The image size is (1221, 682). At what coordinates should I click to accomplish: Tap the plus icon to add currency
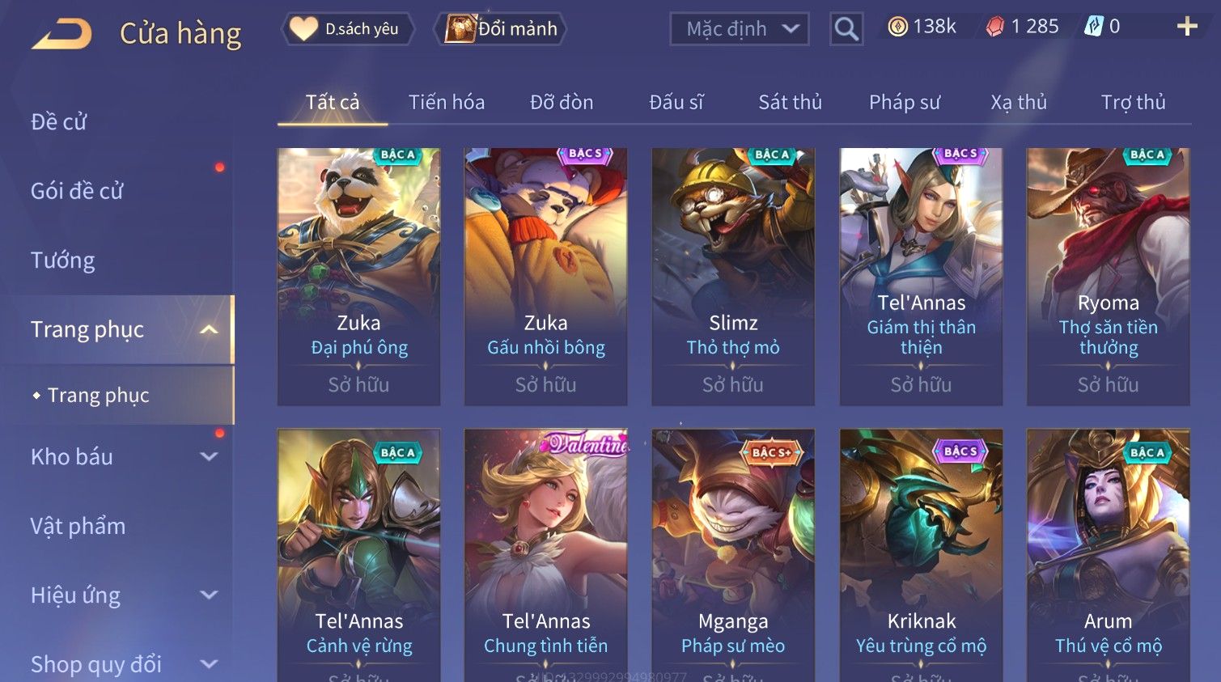point(1186,27)
